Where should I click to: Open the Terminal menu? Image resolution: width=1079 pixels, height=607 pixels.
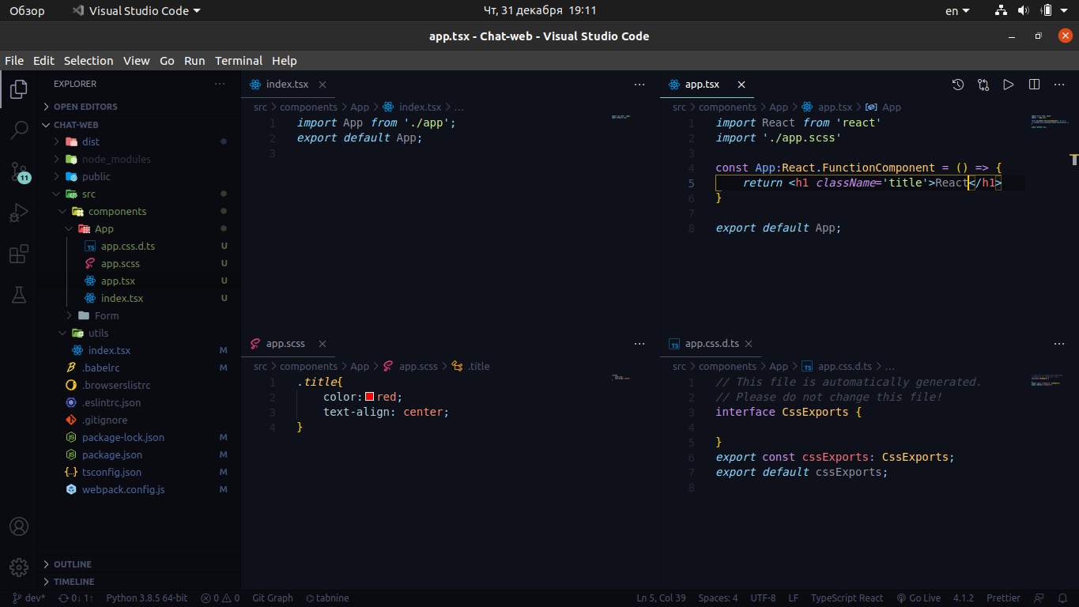coord(239,61)
